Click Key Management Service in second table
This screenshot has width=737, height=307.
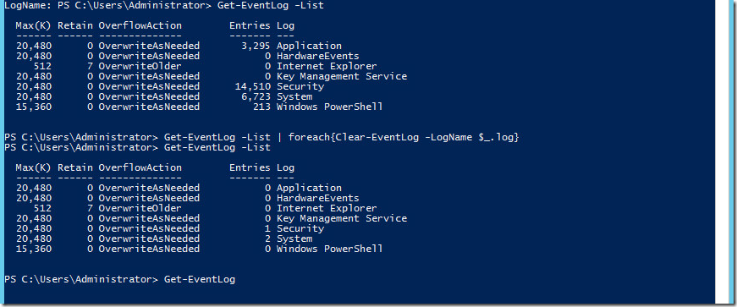pos(342,218)
